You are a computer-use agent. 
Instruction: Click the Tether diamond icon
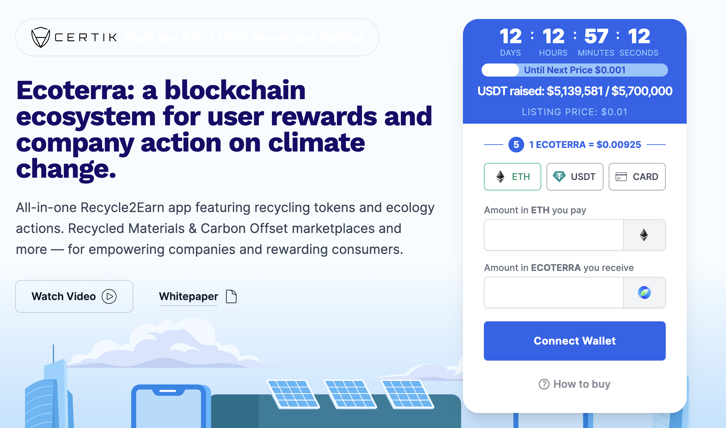[x=559, y=177]
